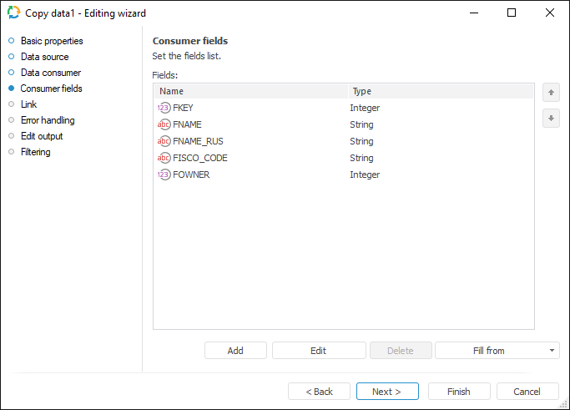This screenshot has height=410, width=570.
Task: Click the integer icon beside FOWNER
Action: pos(164,175)
